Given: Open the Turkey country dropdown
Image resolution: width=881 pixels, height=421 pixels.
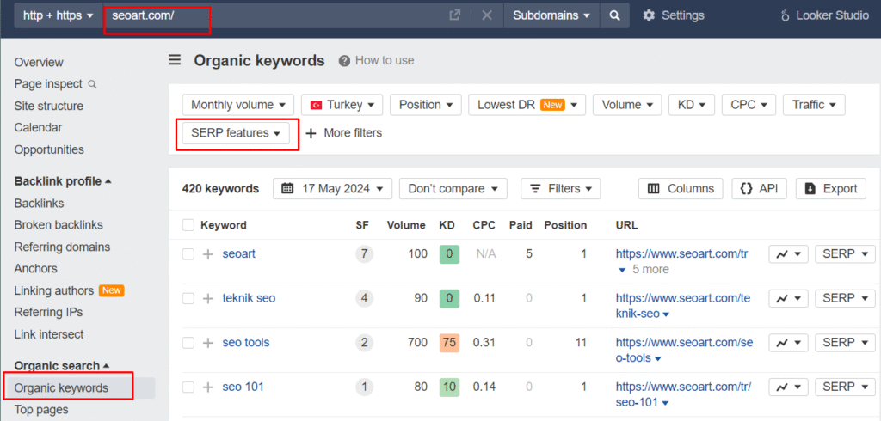Looking at the screenshot, I should click(x=342, y=105).
